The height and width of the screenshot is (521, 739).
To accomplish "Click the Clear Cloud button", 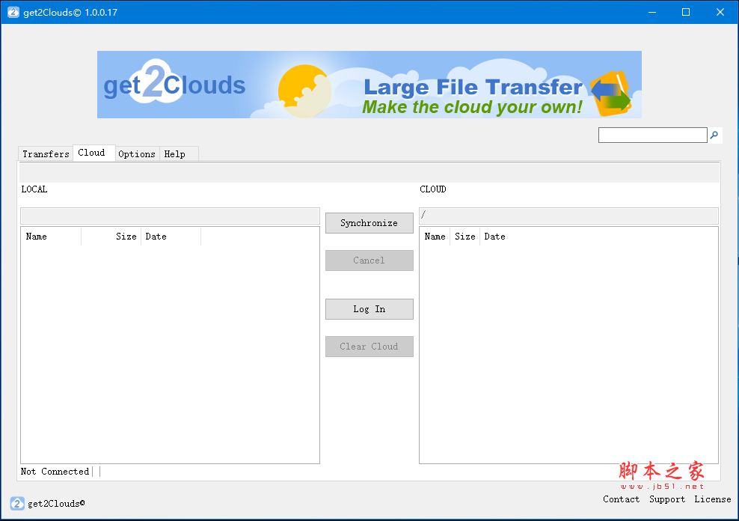I will click(x=369, y=346).
